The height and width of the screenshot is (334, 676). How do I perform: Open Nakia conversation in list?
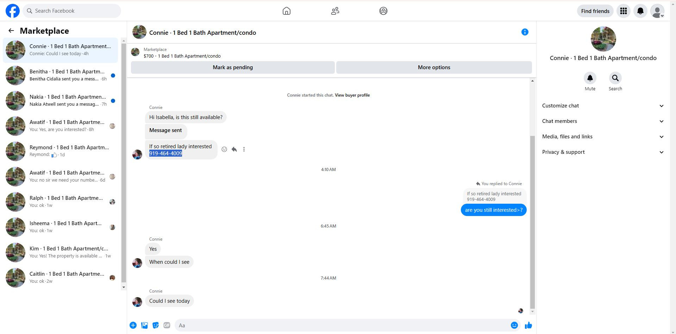pyautogui.click(x=61, y=101)
